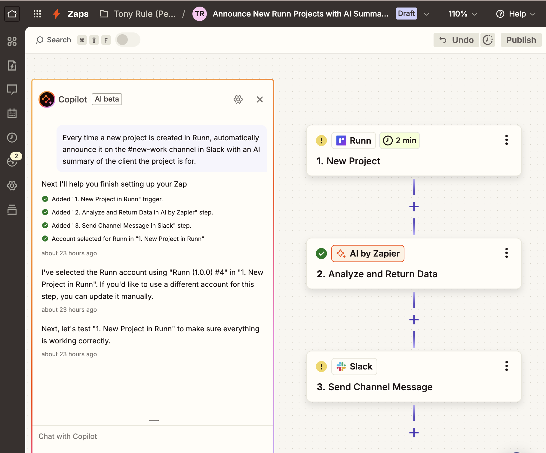
Task: Click the AI beta badge
Action: coord(107,99)
